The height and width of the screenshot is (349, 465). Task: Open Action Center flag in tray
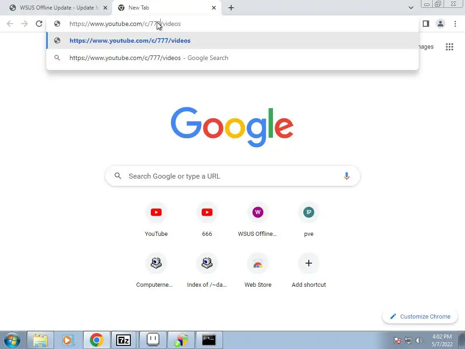[397, 340]
